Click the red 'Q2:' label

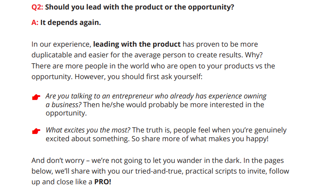point(37,8)
